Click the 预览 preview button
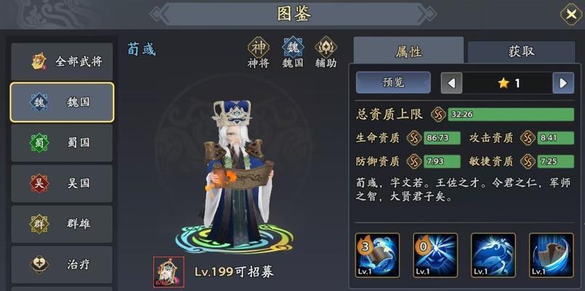 click(393, 82)
